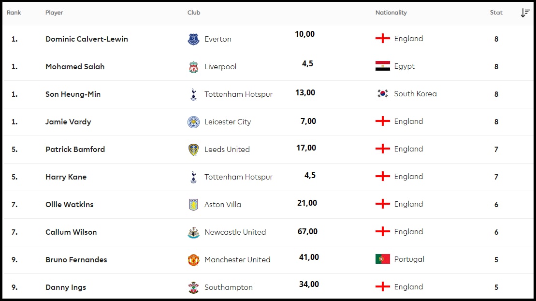Click the Egypt flag icon
Screen dimensions: 536x301
[x=382, y=66]
